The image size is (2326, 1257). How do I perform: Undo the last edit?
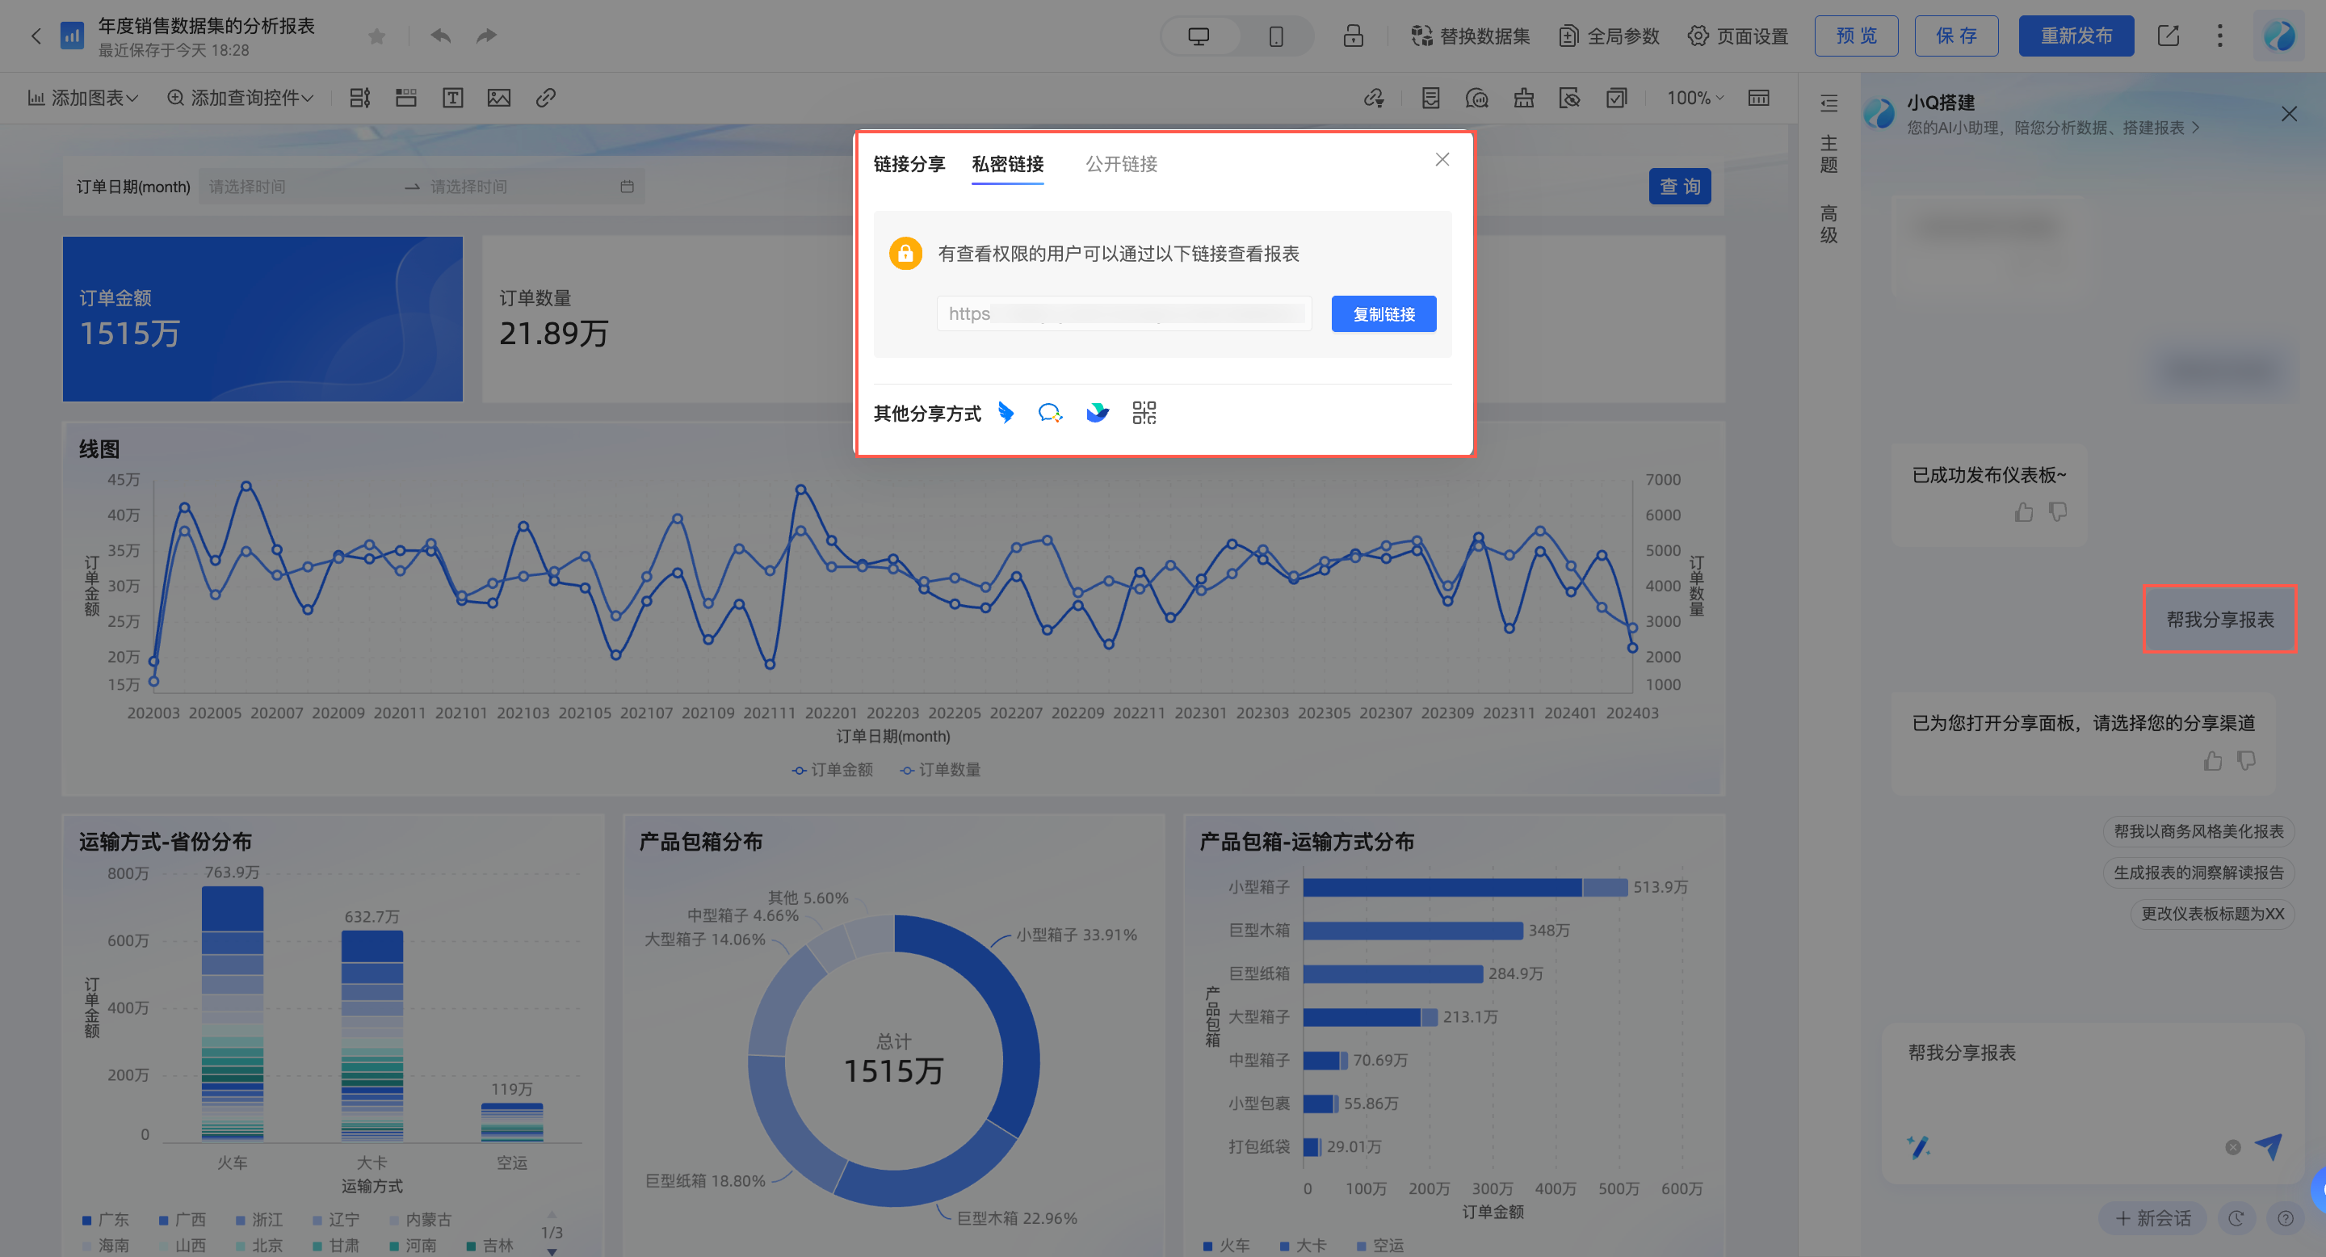click(441, 36)
